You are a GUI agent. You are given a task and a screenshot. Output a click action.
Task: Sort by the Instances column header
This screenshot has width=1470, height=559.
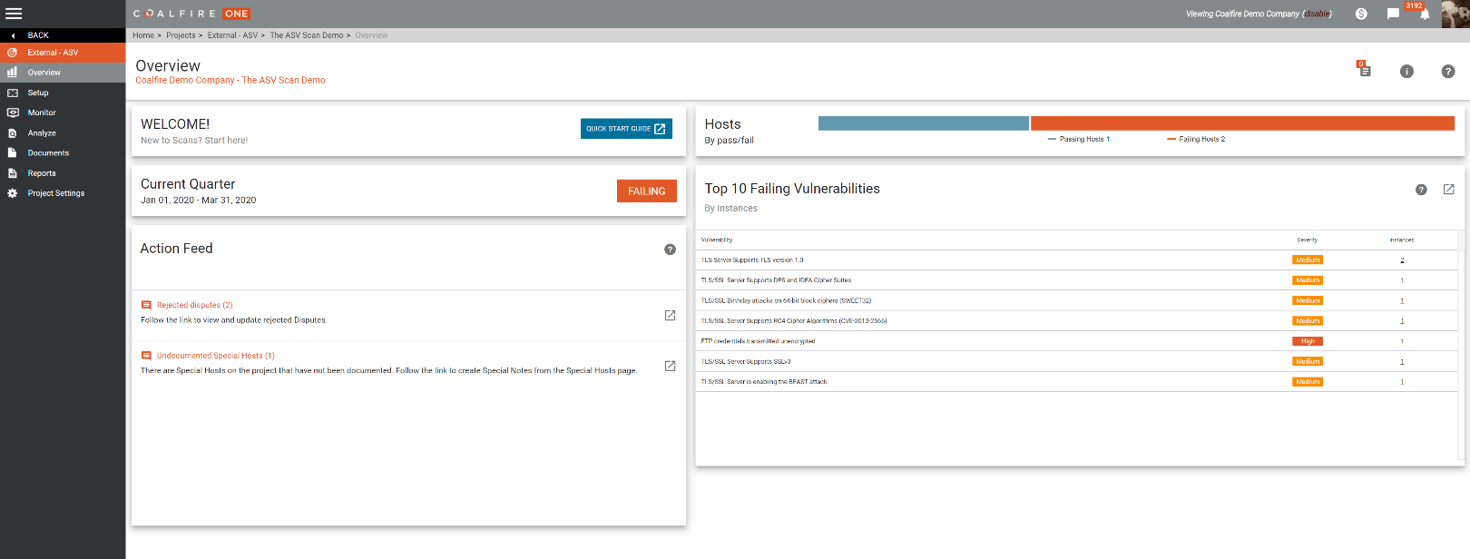[1401, 240]
